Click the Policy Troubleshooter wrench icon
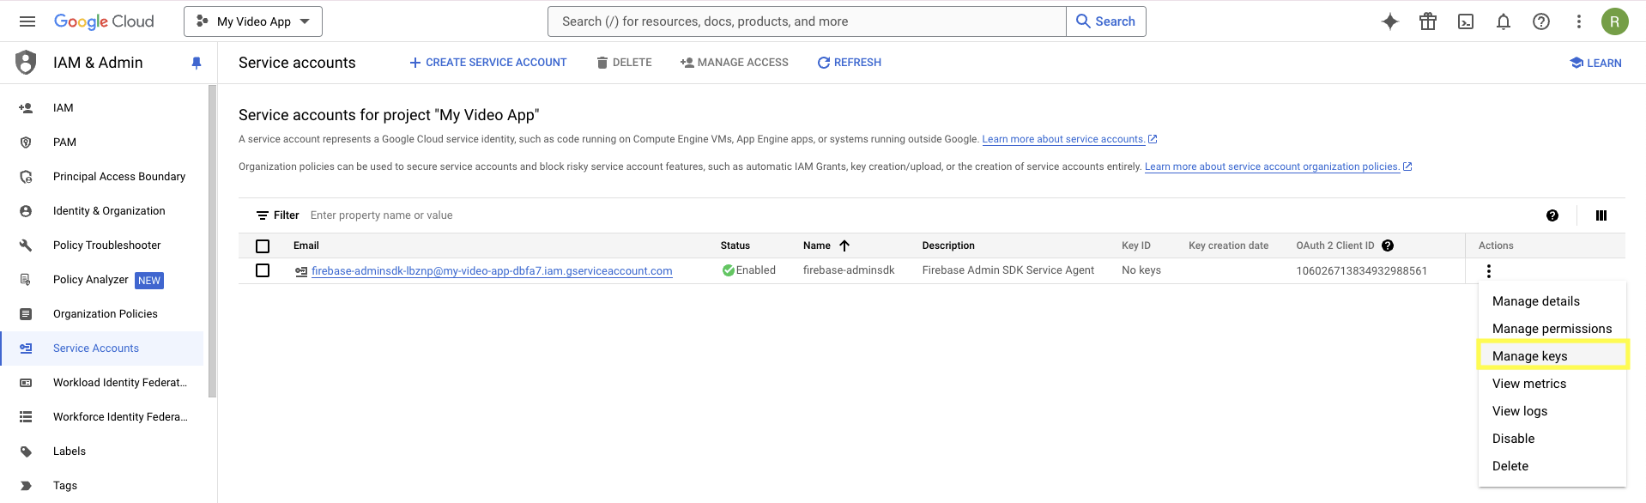This screenshot has height=503, width=1646. click(x=26, y=245)
